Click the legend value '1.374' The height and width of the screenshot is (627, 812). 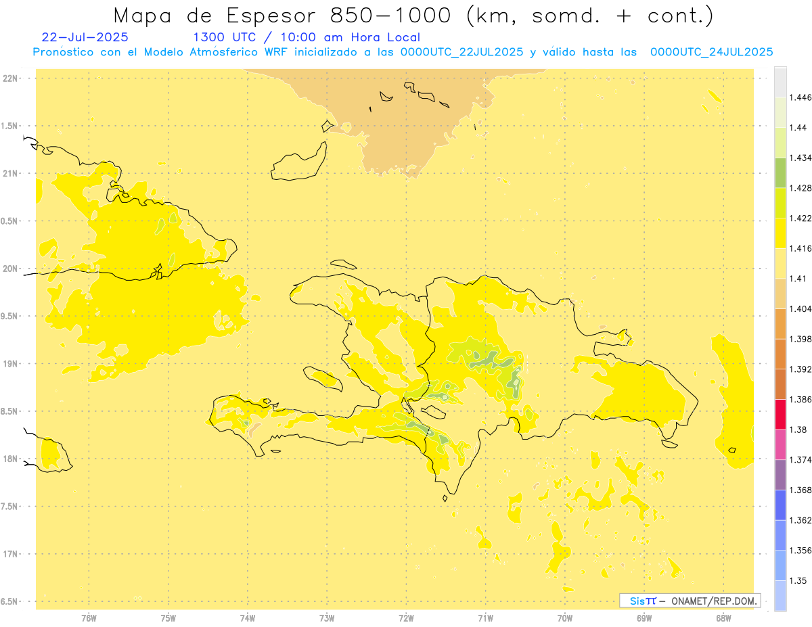tap(800, 459)
